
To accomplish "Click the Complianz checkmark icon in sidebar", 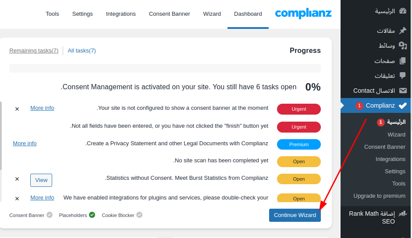I will pyautogui.click(x=403, y=105).
